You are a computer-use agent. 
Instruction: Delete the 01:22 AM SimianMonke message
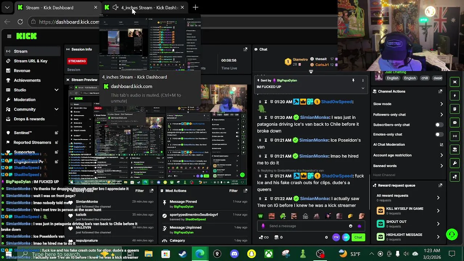click(260, 199)
